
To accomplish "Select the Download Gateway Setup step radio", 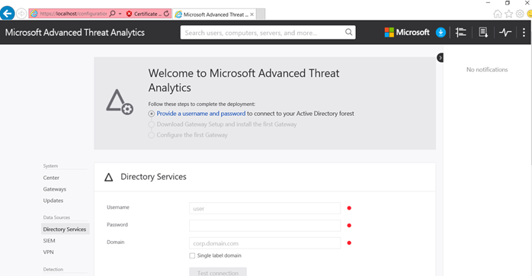I will 152,124.
